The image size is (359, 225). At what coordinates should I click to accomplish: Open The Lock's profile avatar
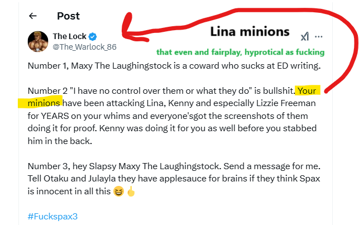(x=38, y=41)
